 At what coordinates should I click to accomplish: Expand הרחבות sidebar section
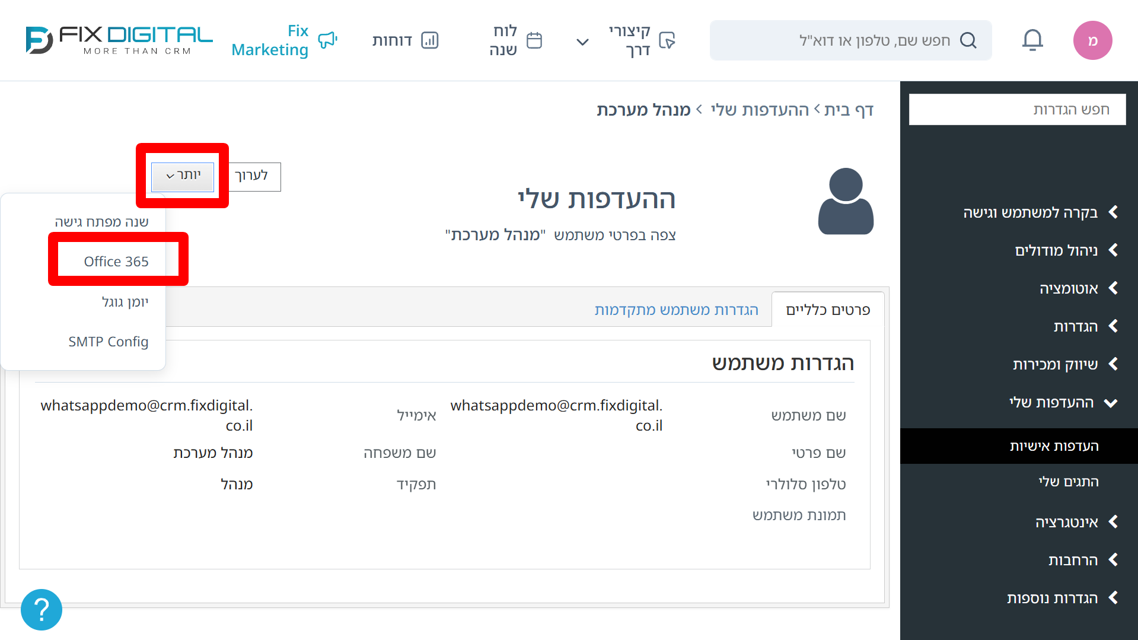point(1083,560)
